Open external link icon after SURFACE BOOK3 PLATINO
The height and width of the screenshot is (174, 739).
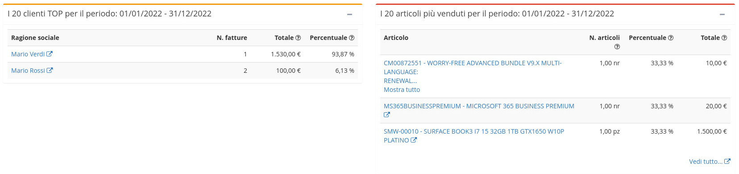point(414,140)
